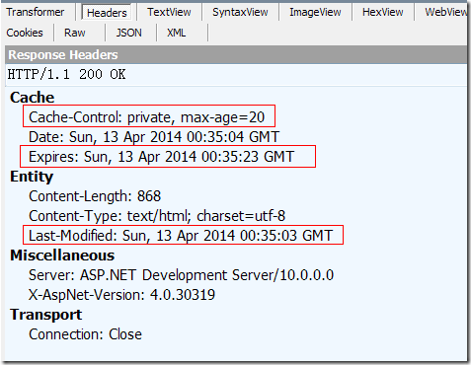Select the HTTP/1.1 200 OK status line
471x365 pixels.
tap(66, 74)
